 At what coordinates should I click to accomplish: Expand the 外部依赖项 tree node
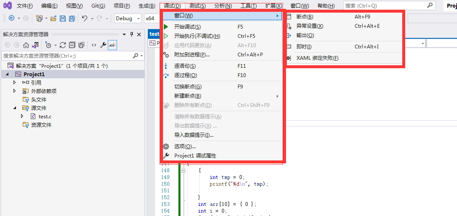pyautogui.click(x=14, y=91)
